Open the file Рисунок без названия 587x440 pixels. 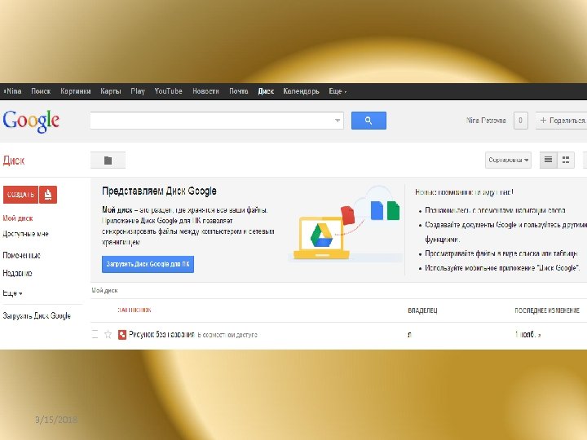pyautogui.click(x=161, y=335)
